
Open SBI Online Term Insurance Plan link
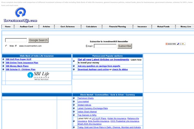pos(22,63)
